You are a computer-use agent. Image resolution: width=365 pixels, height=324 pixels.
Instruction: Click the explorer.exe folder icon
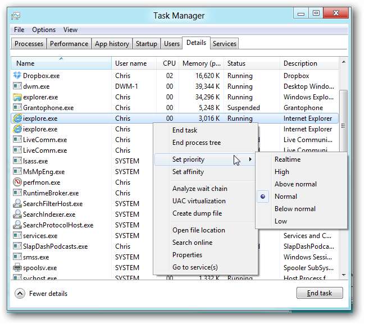(17, 97)
